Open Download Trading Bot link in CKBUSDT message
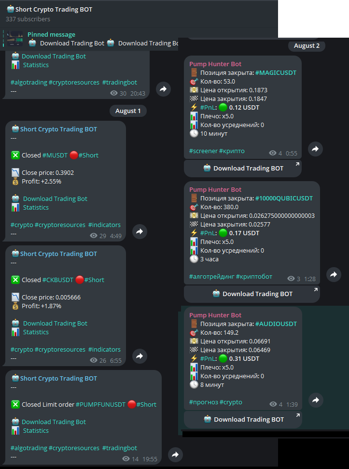 tap(56, 323)
